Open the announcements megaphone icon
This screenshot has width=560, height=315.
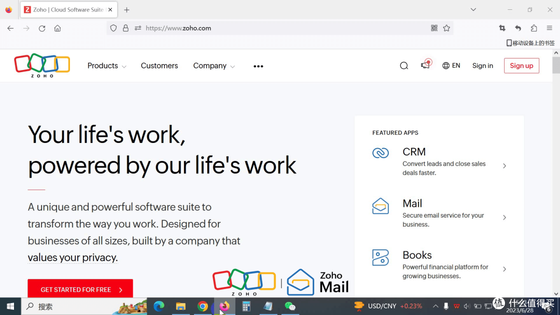(x=426, y=65)
